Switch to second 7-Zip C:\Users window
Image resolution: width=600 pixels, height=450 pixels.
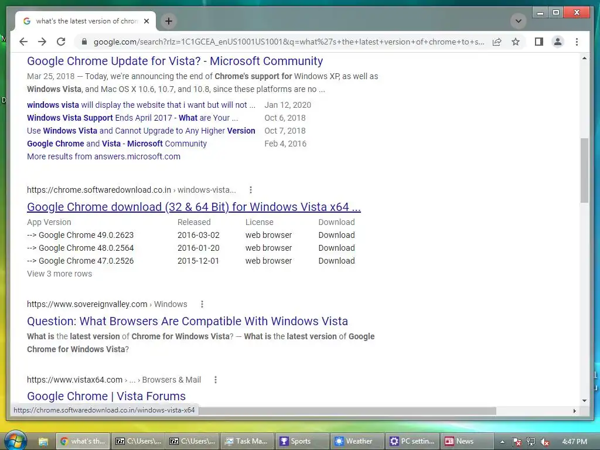pyautogui.click(x=192, y=441)
